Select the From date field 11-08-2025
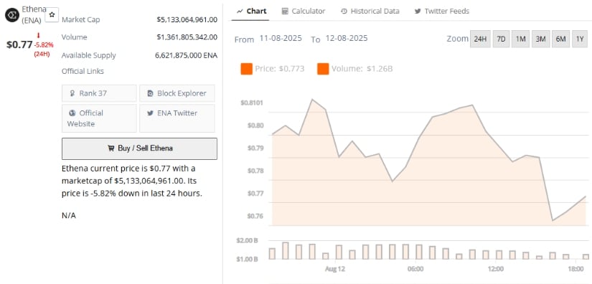The width and height of the screenshot is (592, 284). click(281, 39)
